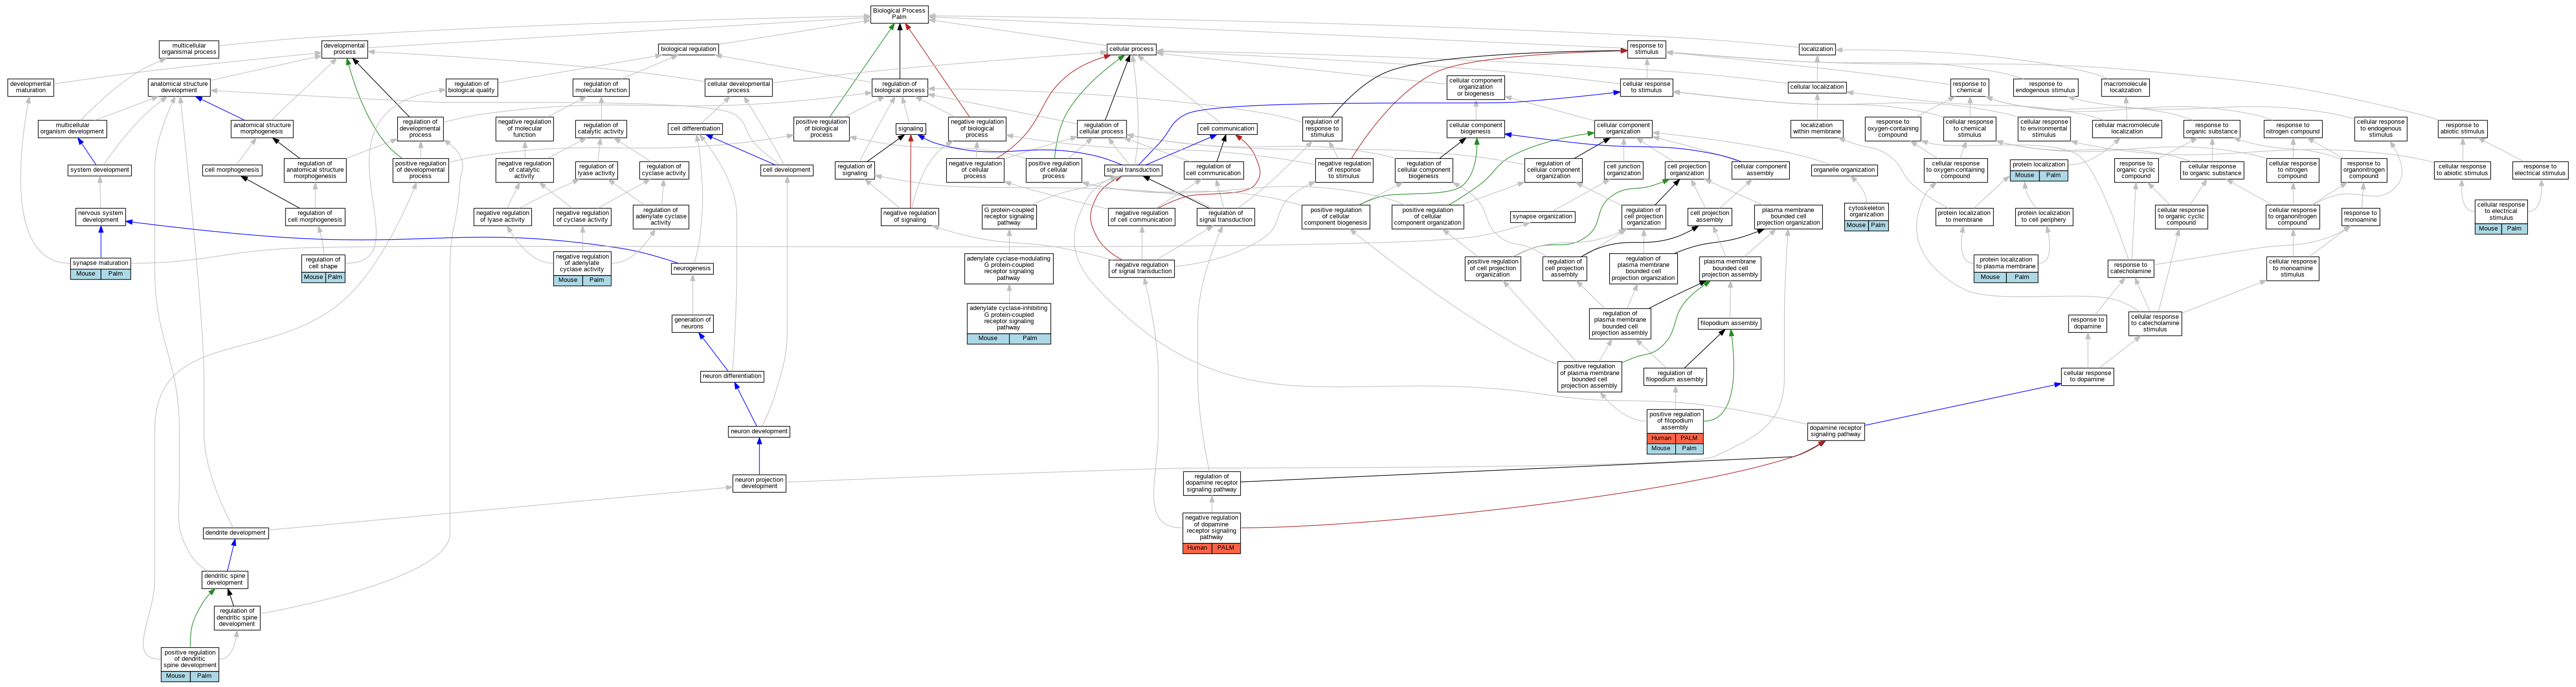The width and height of the screenshot is (2576, 687).
Task: Click 'cellular response to electrical stimulus' node
Action: [2501, 217]
